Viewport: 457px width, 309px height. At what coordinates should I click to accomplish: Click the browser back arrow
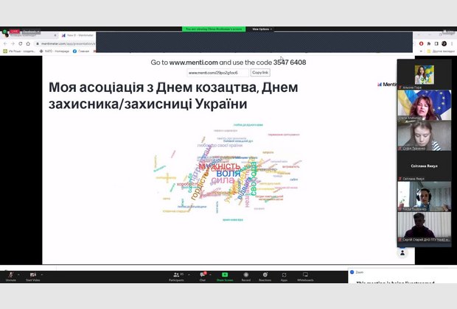pyautogui.click(x=5, y=43)
